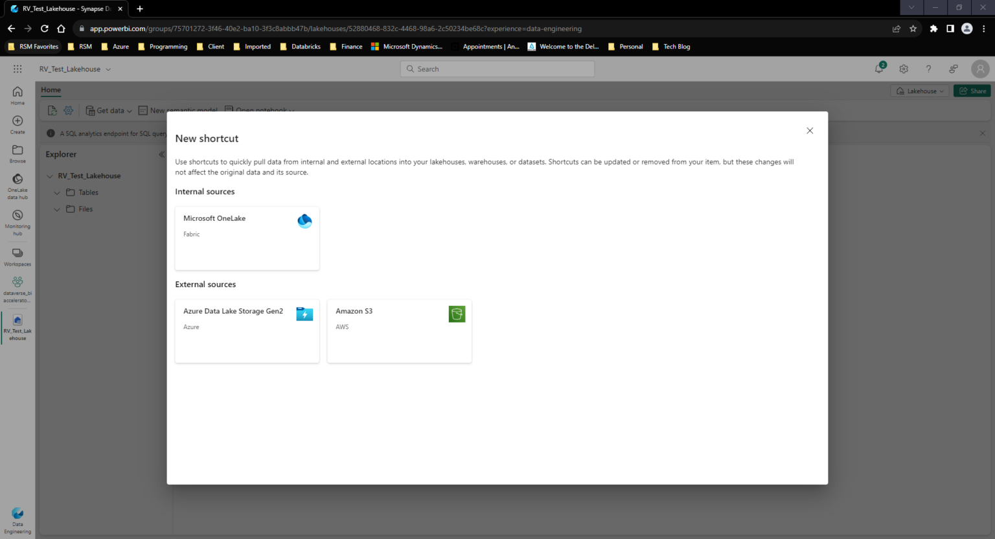
Task: Open the Lakehouse mode dropdown
Action: click(x=920, y=91)
